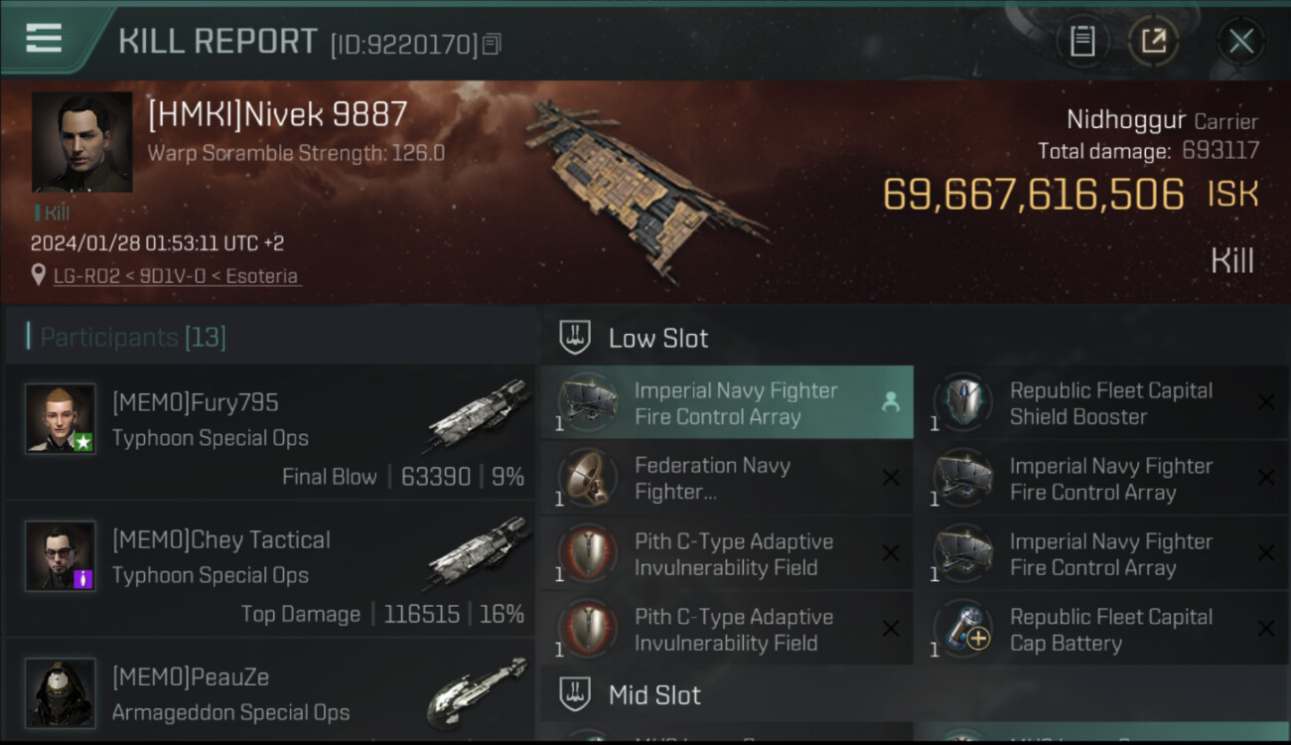Click the Republic Fleet Capital Shield Booster icon

[x=962, y=403]
